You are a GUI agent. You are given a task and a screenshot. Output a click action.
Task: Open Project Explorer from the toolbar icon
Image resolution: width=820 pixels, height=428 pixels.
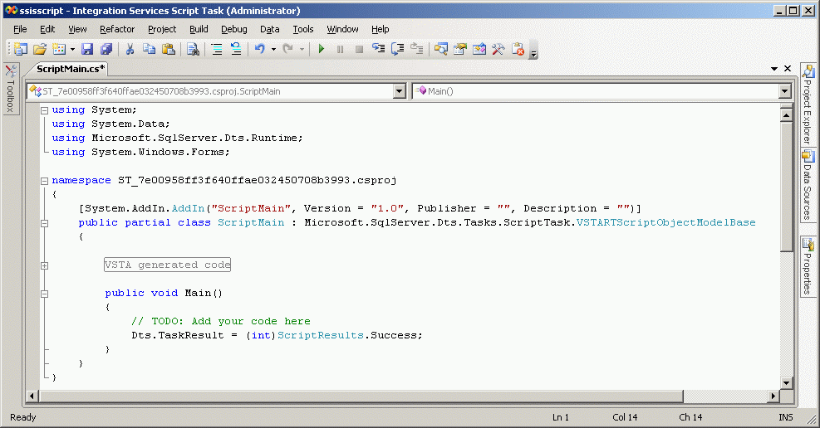(440, 49)
